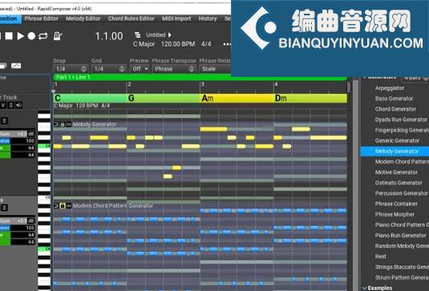Screen dimensions: 429x291
Task: Select the Am chord on master track
Action: (x=237, y=98)
